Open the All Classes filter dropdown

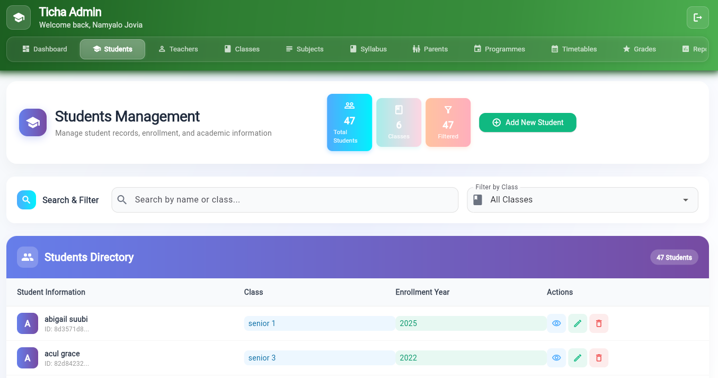(582, 200)
